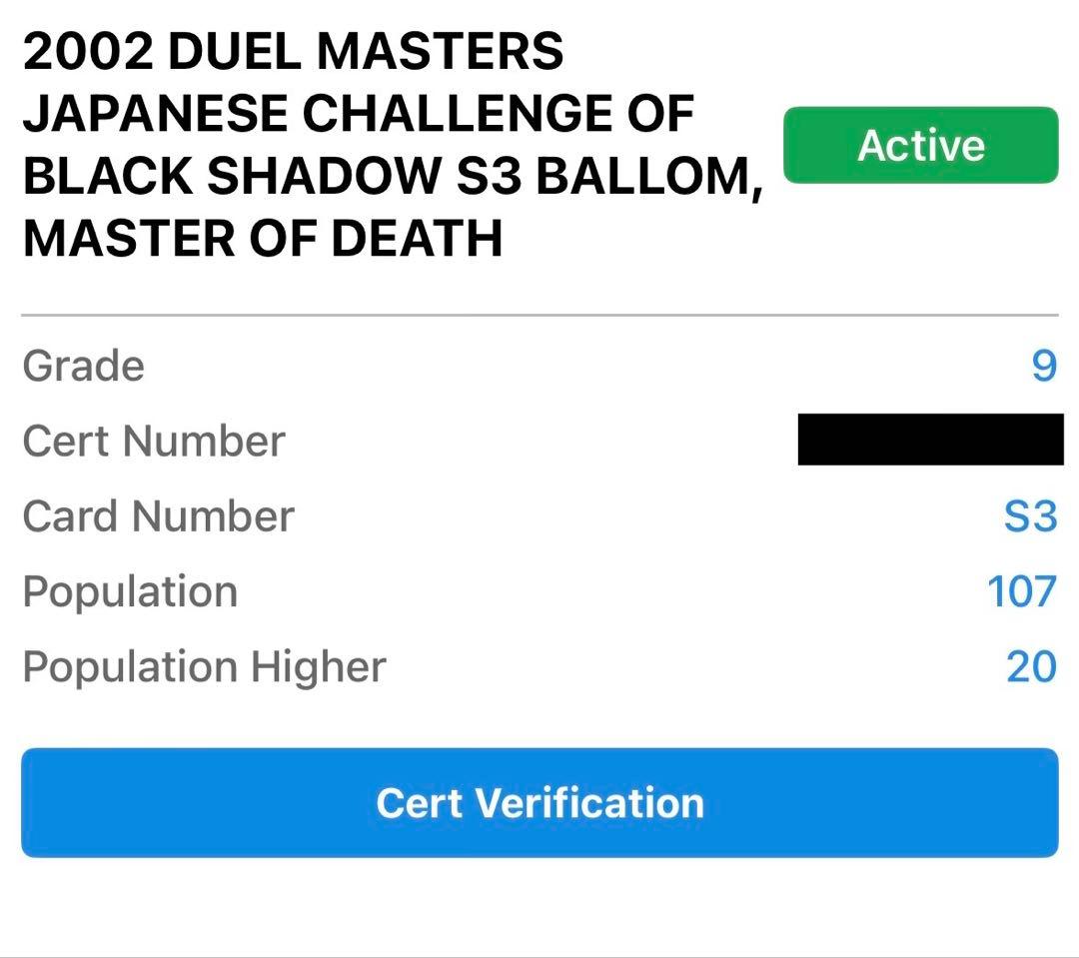1079x958 pixels.
Task: Open the Population Higher value 20
Action: [1031, 666]
